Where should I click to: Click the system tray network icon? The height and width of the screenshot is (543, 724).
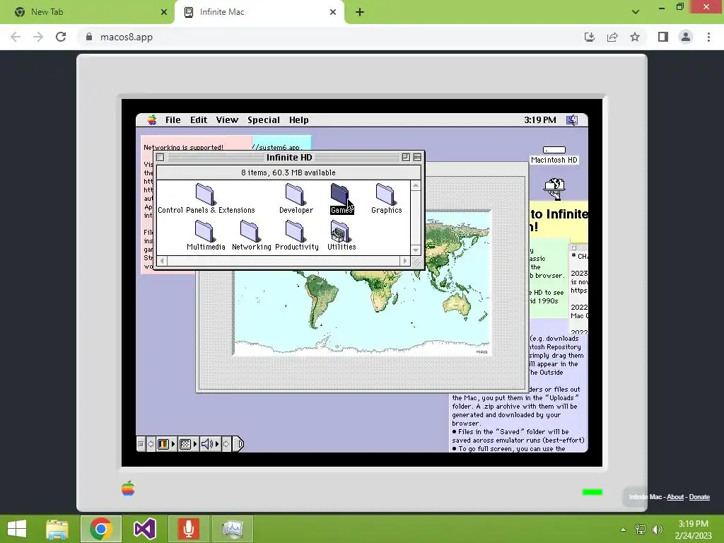tap(641, 530)
